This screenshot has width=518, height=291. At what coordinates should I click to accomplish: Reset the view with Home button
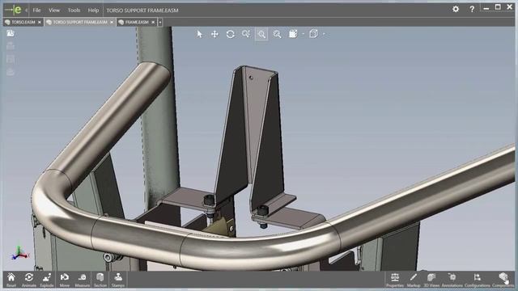point(11,280)
